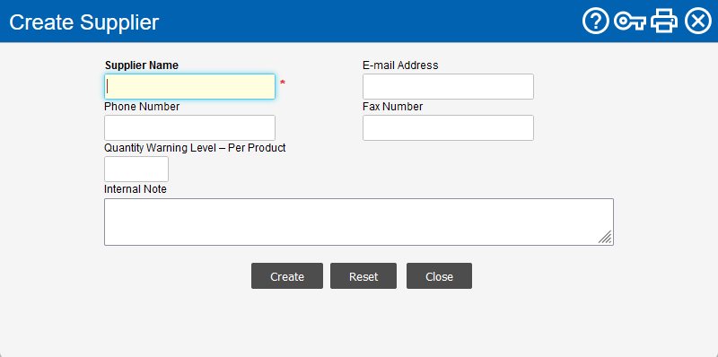Select the Quantity Warning Level input box
Screen dimensions: 718x357
[136, 169]
